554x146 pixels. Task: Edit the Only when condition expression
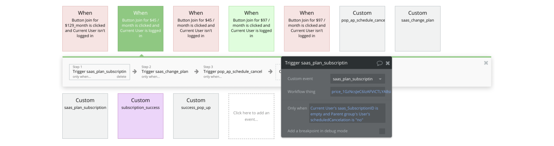point(347,114)
